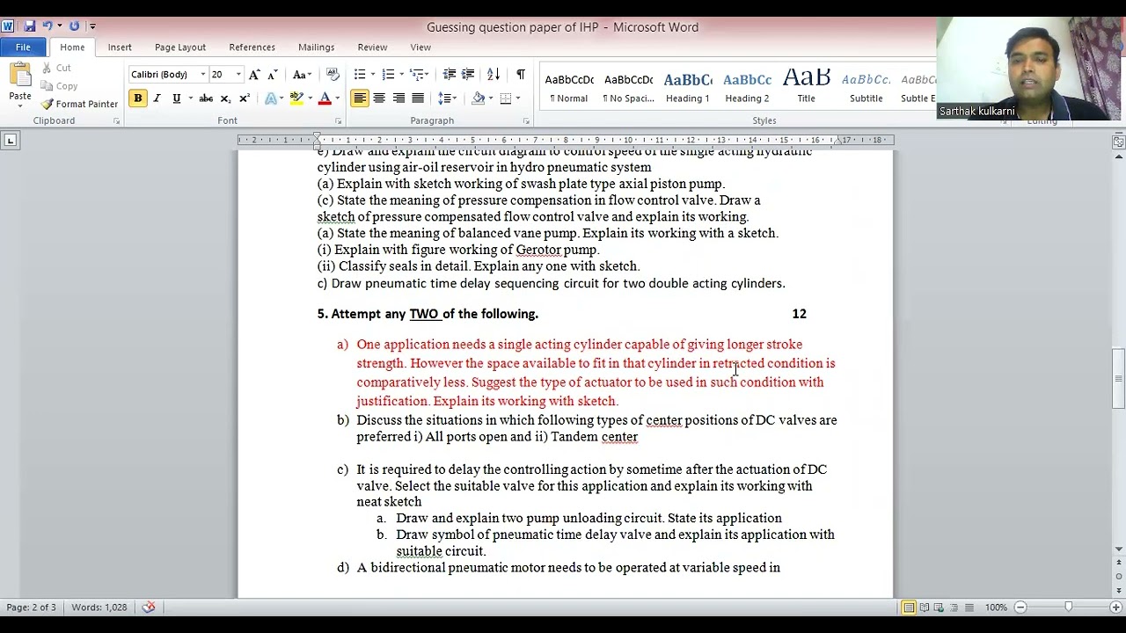Activate the Format Painter

pos(79,104)
